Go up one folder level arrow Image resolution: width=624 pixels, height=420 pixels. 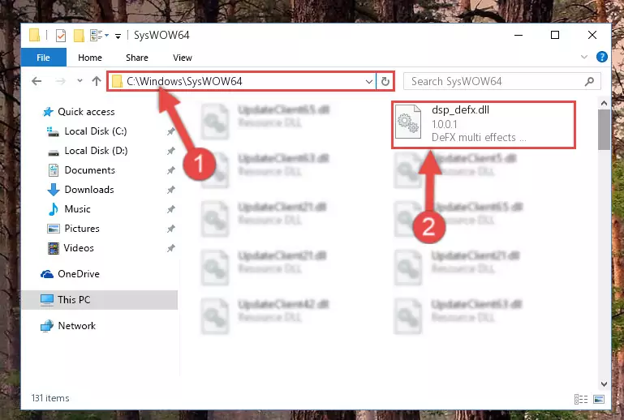[97, 81]
